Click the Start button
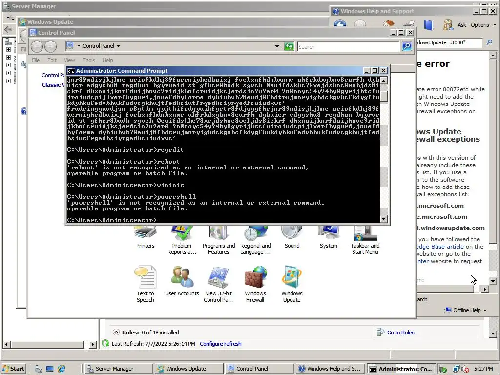 pyautogui.click(x=13, y=369)
